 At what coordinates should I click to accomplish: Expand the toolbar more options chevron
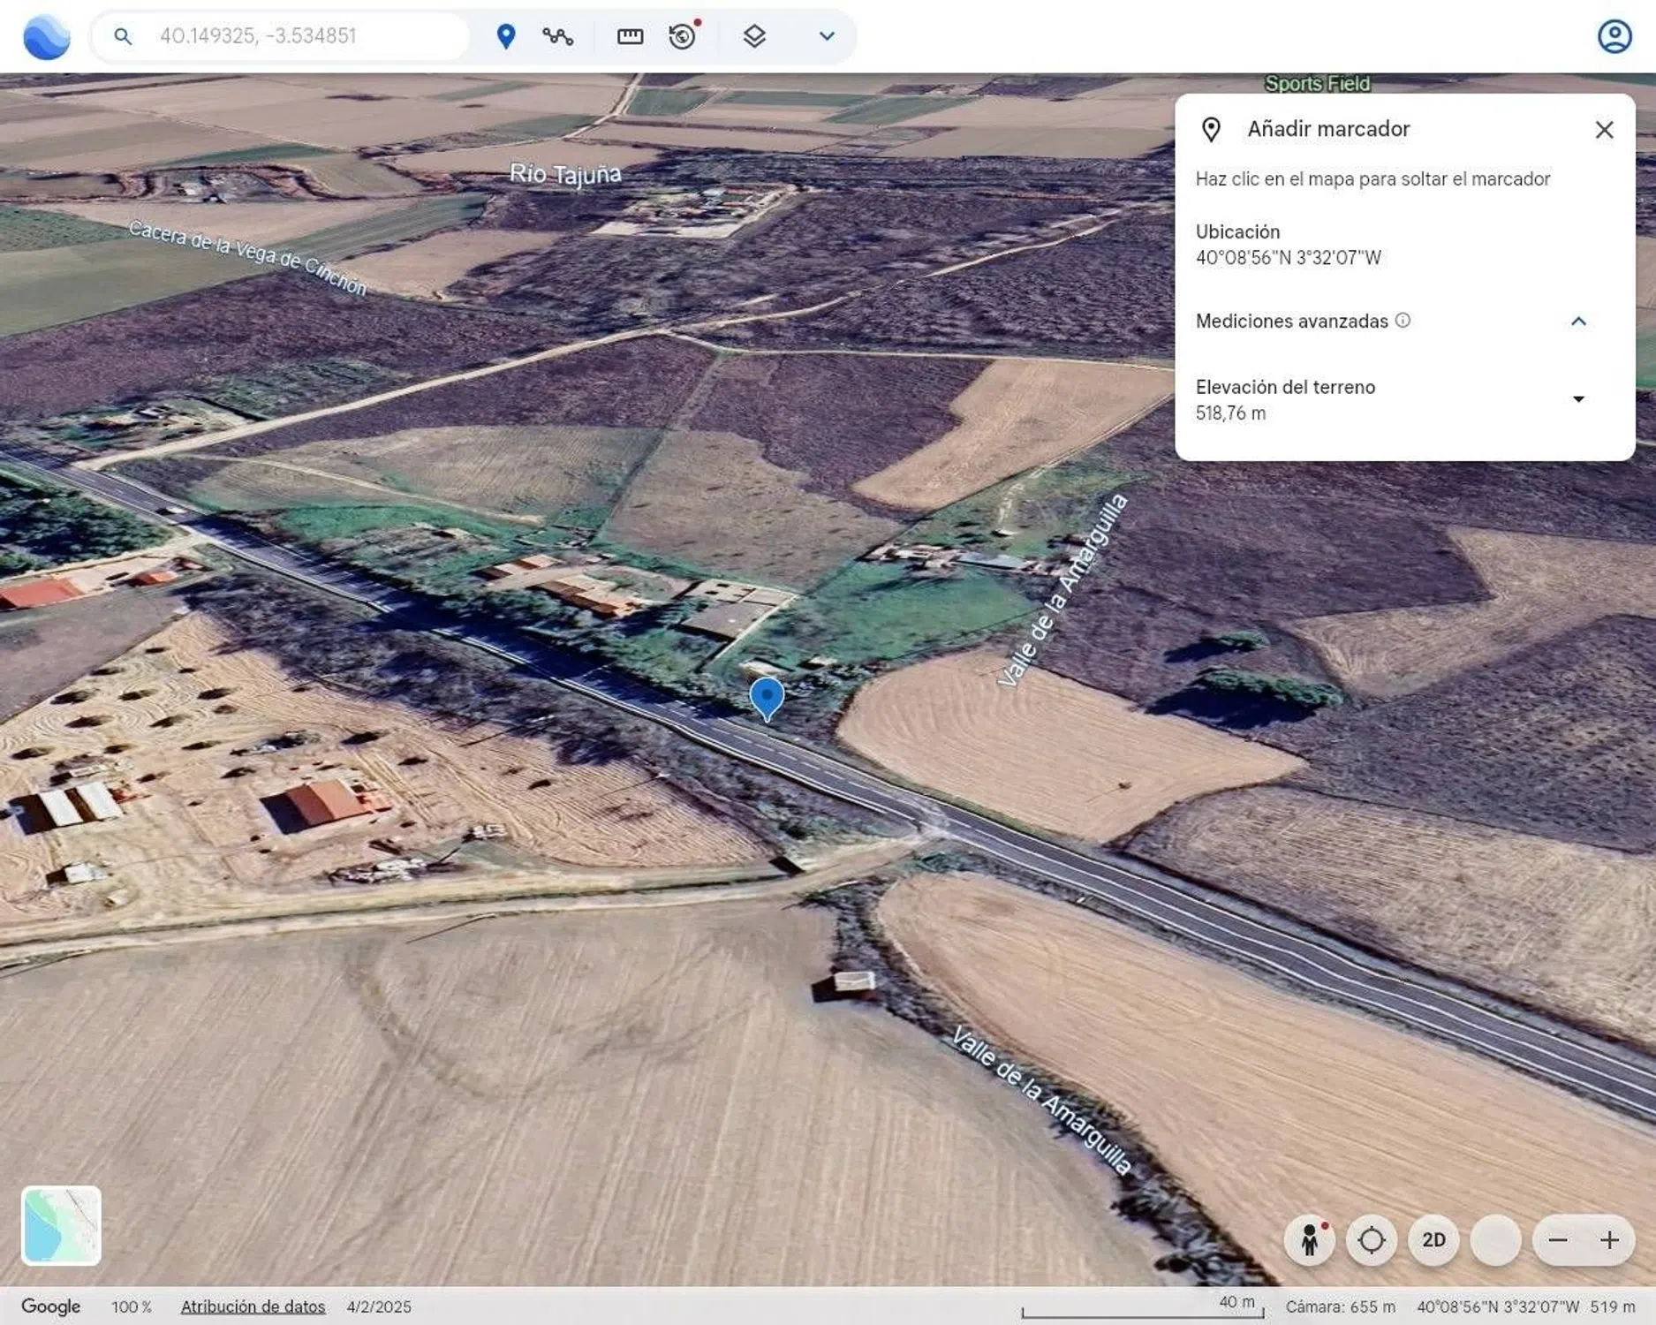click(826, 36)
